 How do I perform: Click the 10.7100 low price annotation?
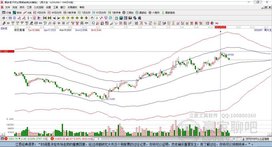click(110, 99)
